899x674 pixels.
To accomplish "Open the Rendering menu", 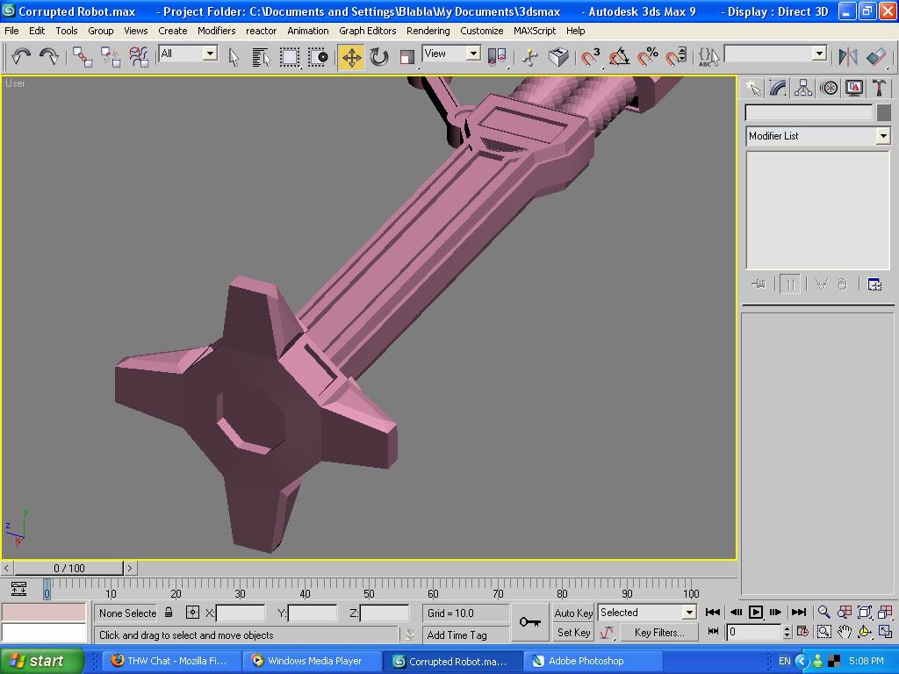I will pos(428,31).
